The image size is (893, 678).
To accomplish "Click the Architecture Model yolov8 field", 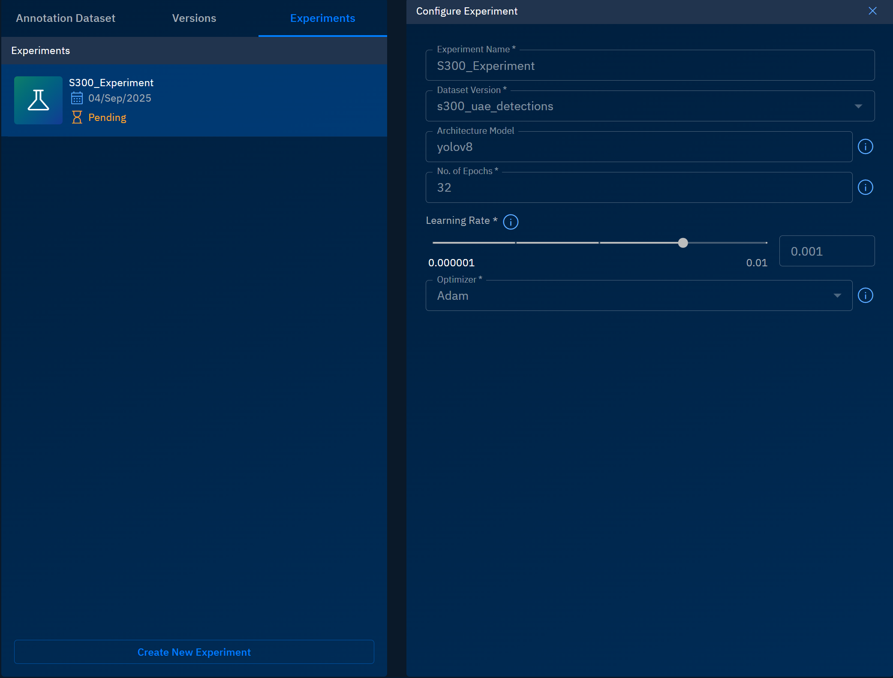I will point(638,147).
